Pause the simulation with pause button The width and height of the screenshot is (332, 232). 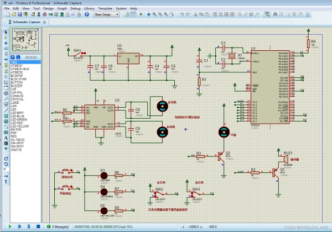pos(29,226)
